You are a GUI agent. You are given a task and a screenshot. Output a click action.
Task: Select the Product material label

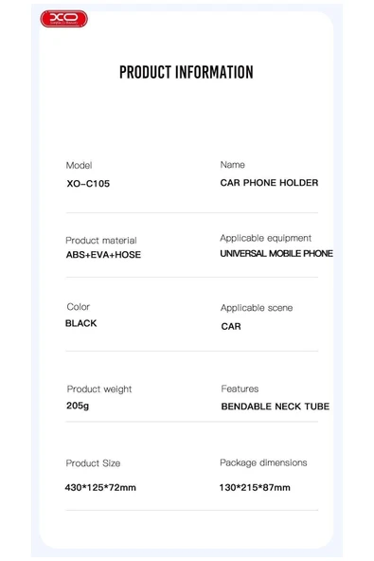(100, 240)
